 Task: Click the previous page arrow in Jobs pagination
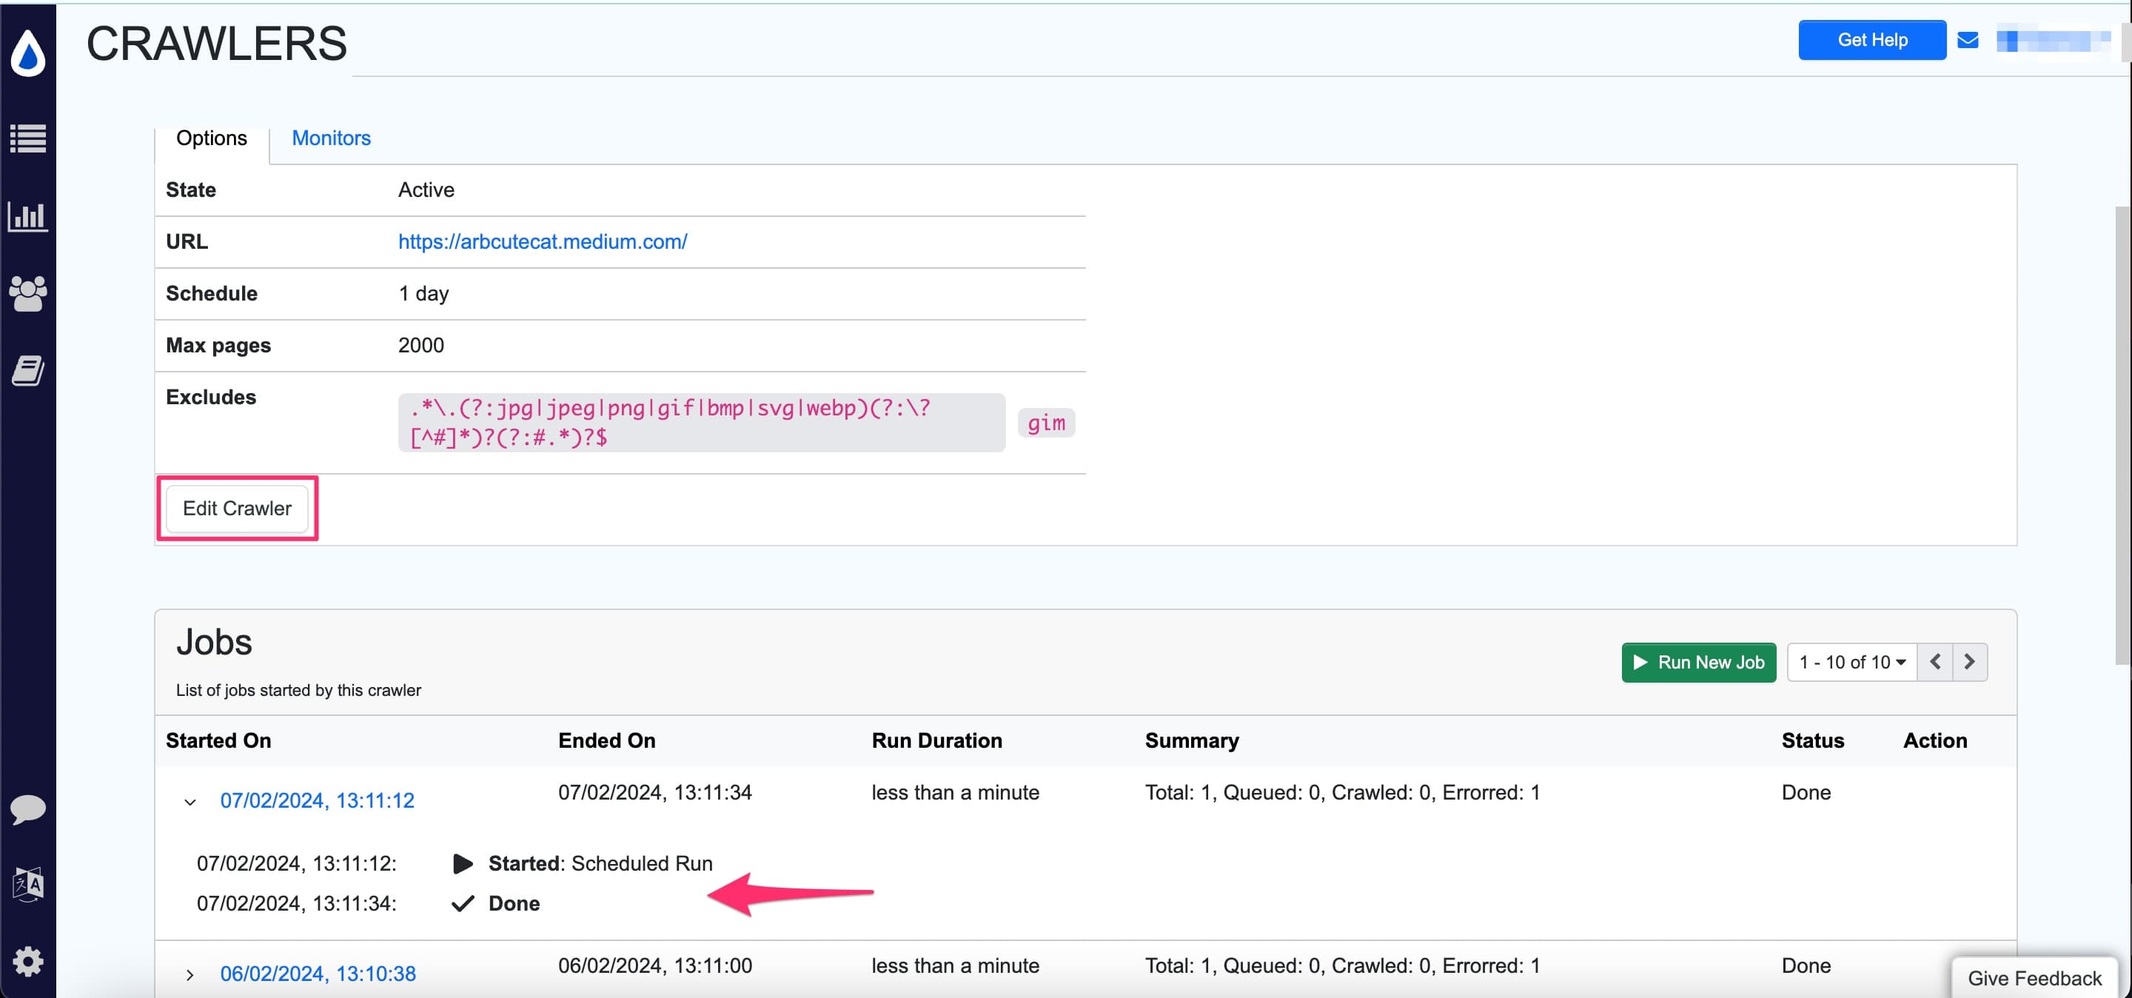point(1936,662)
